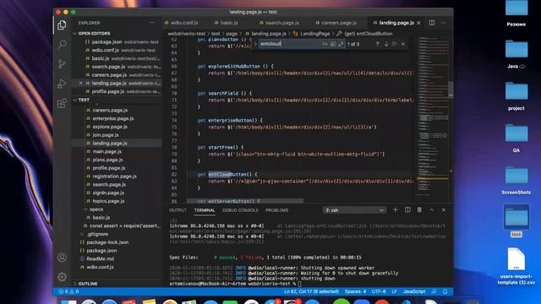This screenshot has width=541, height=304.
Task: Close the terminal panel
Action: [444, 210]
